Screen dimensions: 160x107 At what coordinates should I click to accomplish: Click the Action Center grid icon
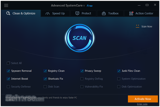point(131,13)
